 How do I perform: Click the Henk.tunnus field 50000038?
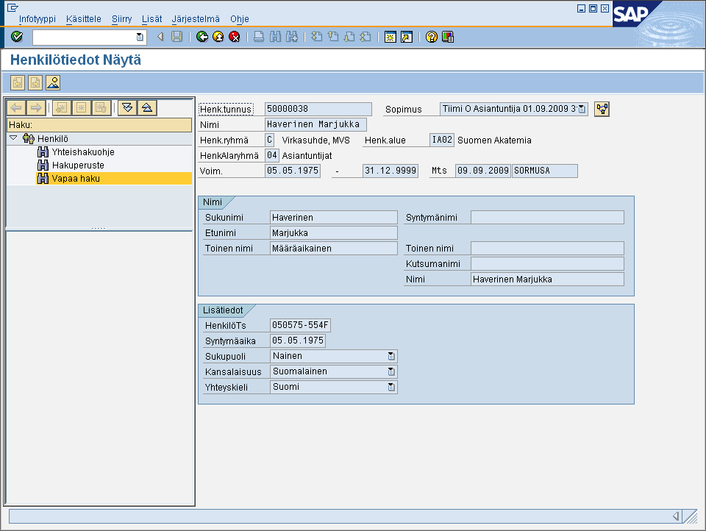tap(318, 109)
